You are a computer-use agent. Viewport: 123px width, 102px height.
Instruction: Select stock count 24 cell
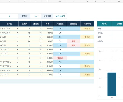pyautogui.click(x=24, y=41)
